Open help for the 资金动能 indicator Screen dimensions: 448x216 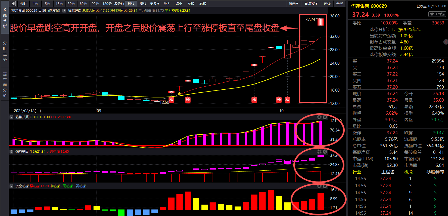point(11,186)
